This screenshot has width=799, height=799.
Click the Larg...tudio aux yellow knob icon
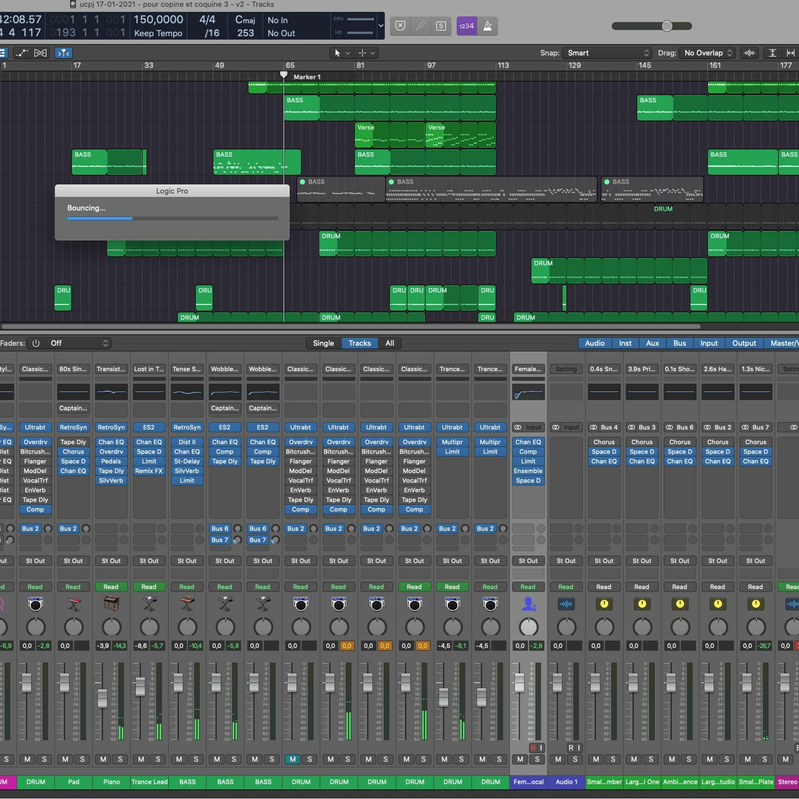coord(718,604)
